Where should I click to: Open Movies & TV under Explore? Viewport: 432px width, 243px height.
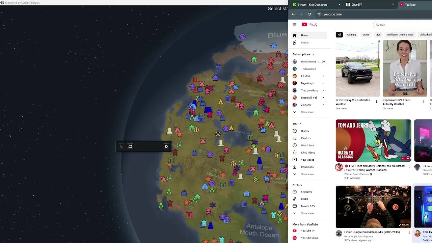point(309,206)
